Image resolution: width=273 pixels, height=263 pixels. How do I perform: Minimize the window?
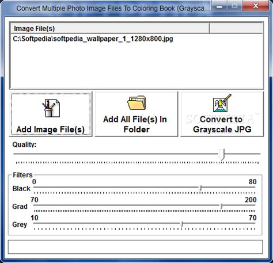coord(219,6)
